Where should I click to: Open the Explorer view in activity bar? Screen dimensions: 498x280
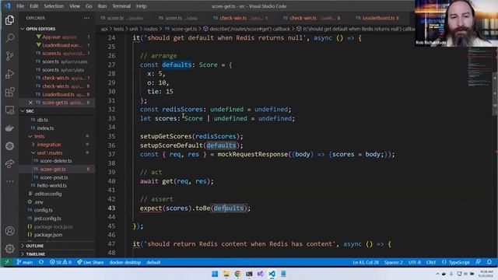point(9,20)
